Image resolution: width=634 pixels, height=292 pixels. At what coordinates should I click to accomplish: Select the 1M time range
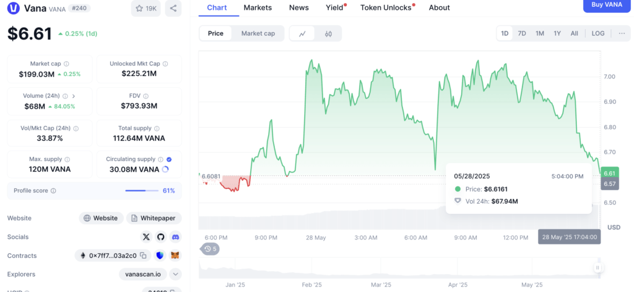(x=540, y=33)
